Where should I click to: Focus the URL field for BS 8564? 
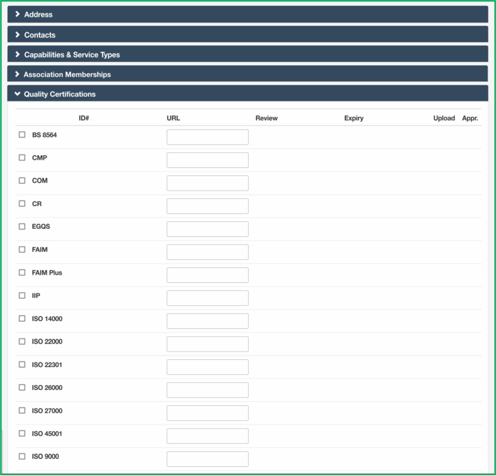207,137
